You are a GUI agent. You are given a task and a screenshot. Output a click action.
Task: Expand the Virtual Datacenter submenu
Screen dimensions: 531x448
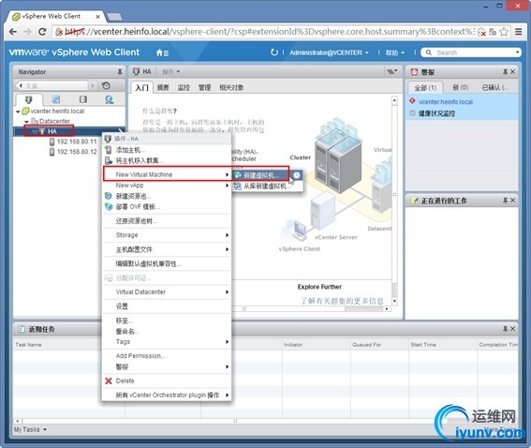pyautogui.click(x=167, y=291)
